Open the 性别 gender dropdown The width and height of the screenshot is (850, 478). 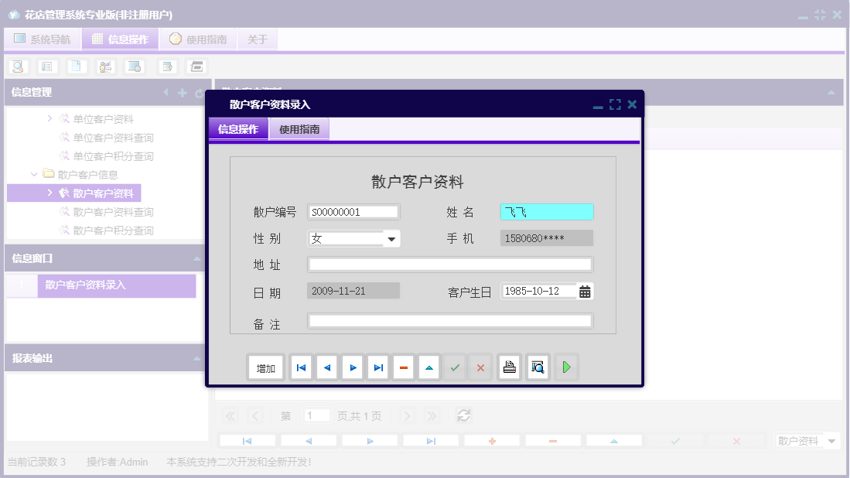[391, 238]
